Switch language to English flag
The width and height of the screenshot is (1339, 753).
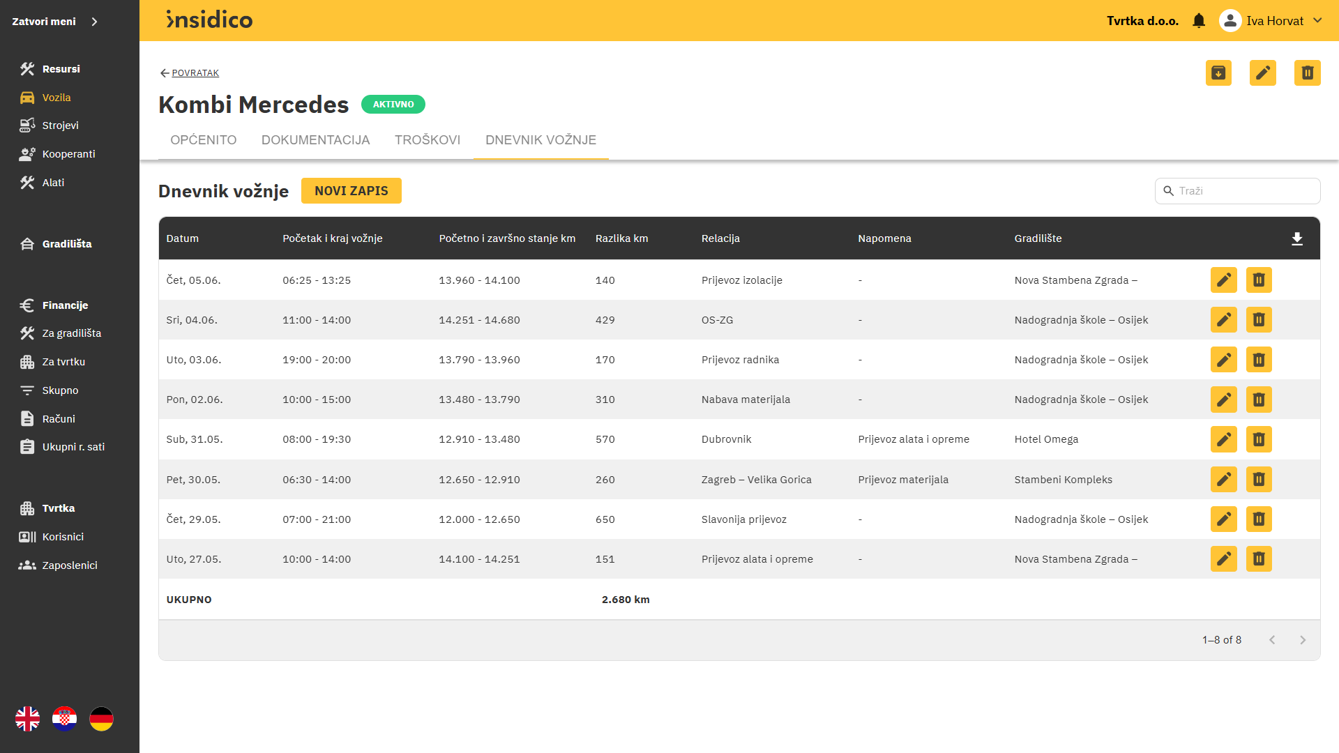(28, 719)
